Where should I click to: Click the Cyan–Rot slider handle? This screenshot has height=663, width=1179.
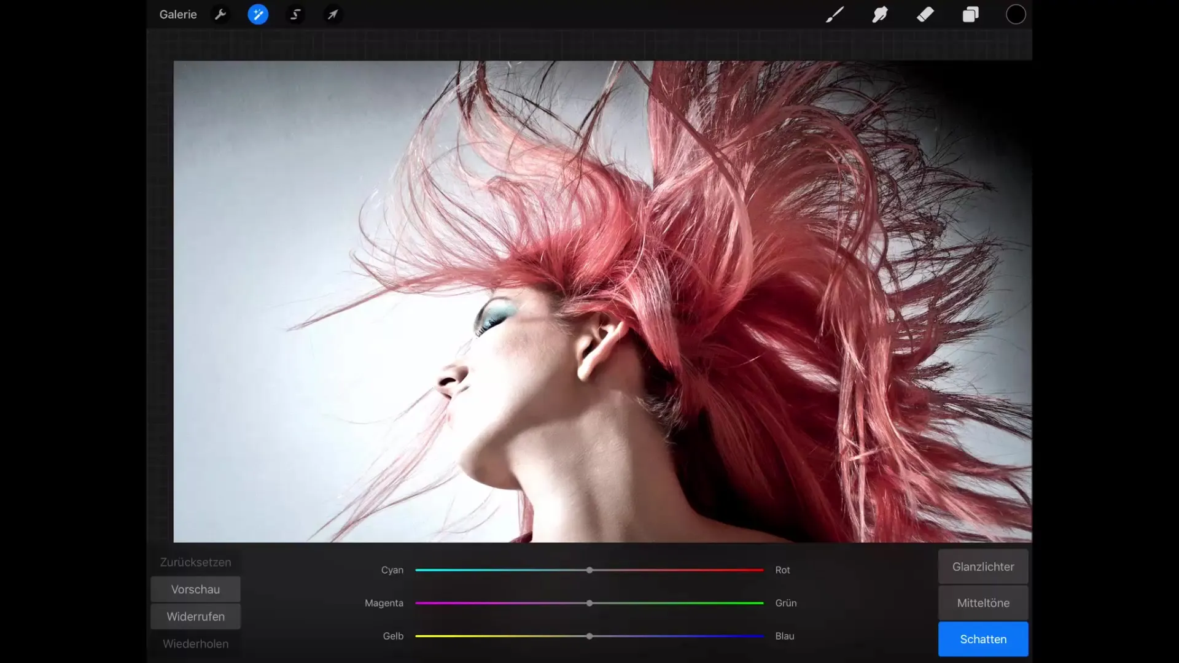tap(589, 570)
